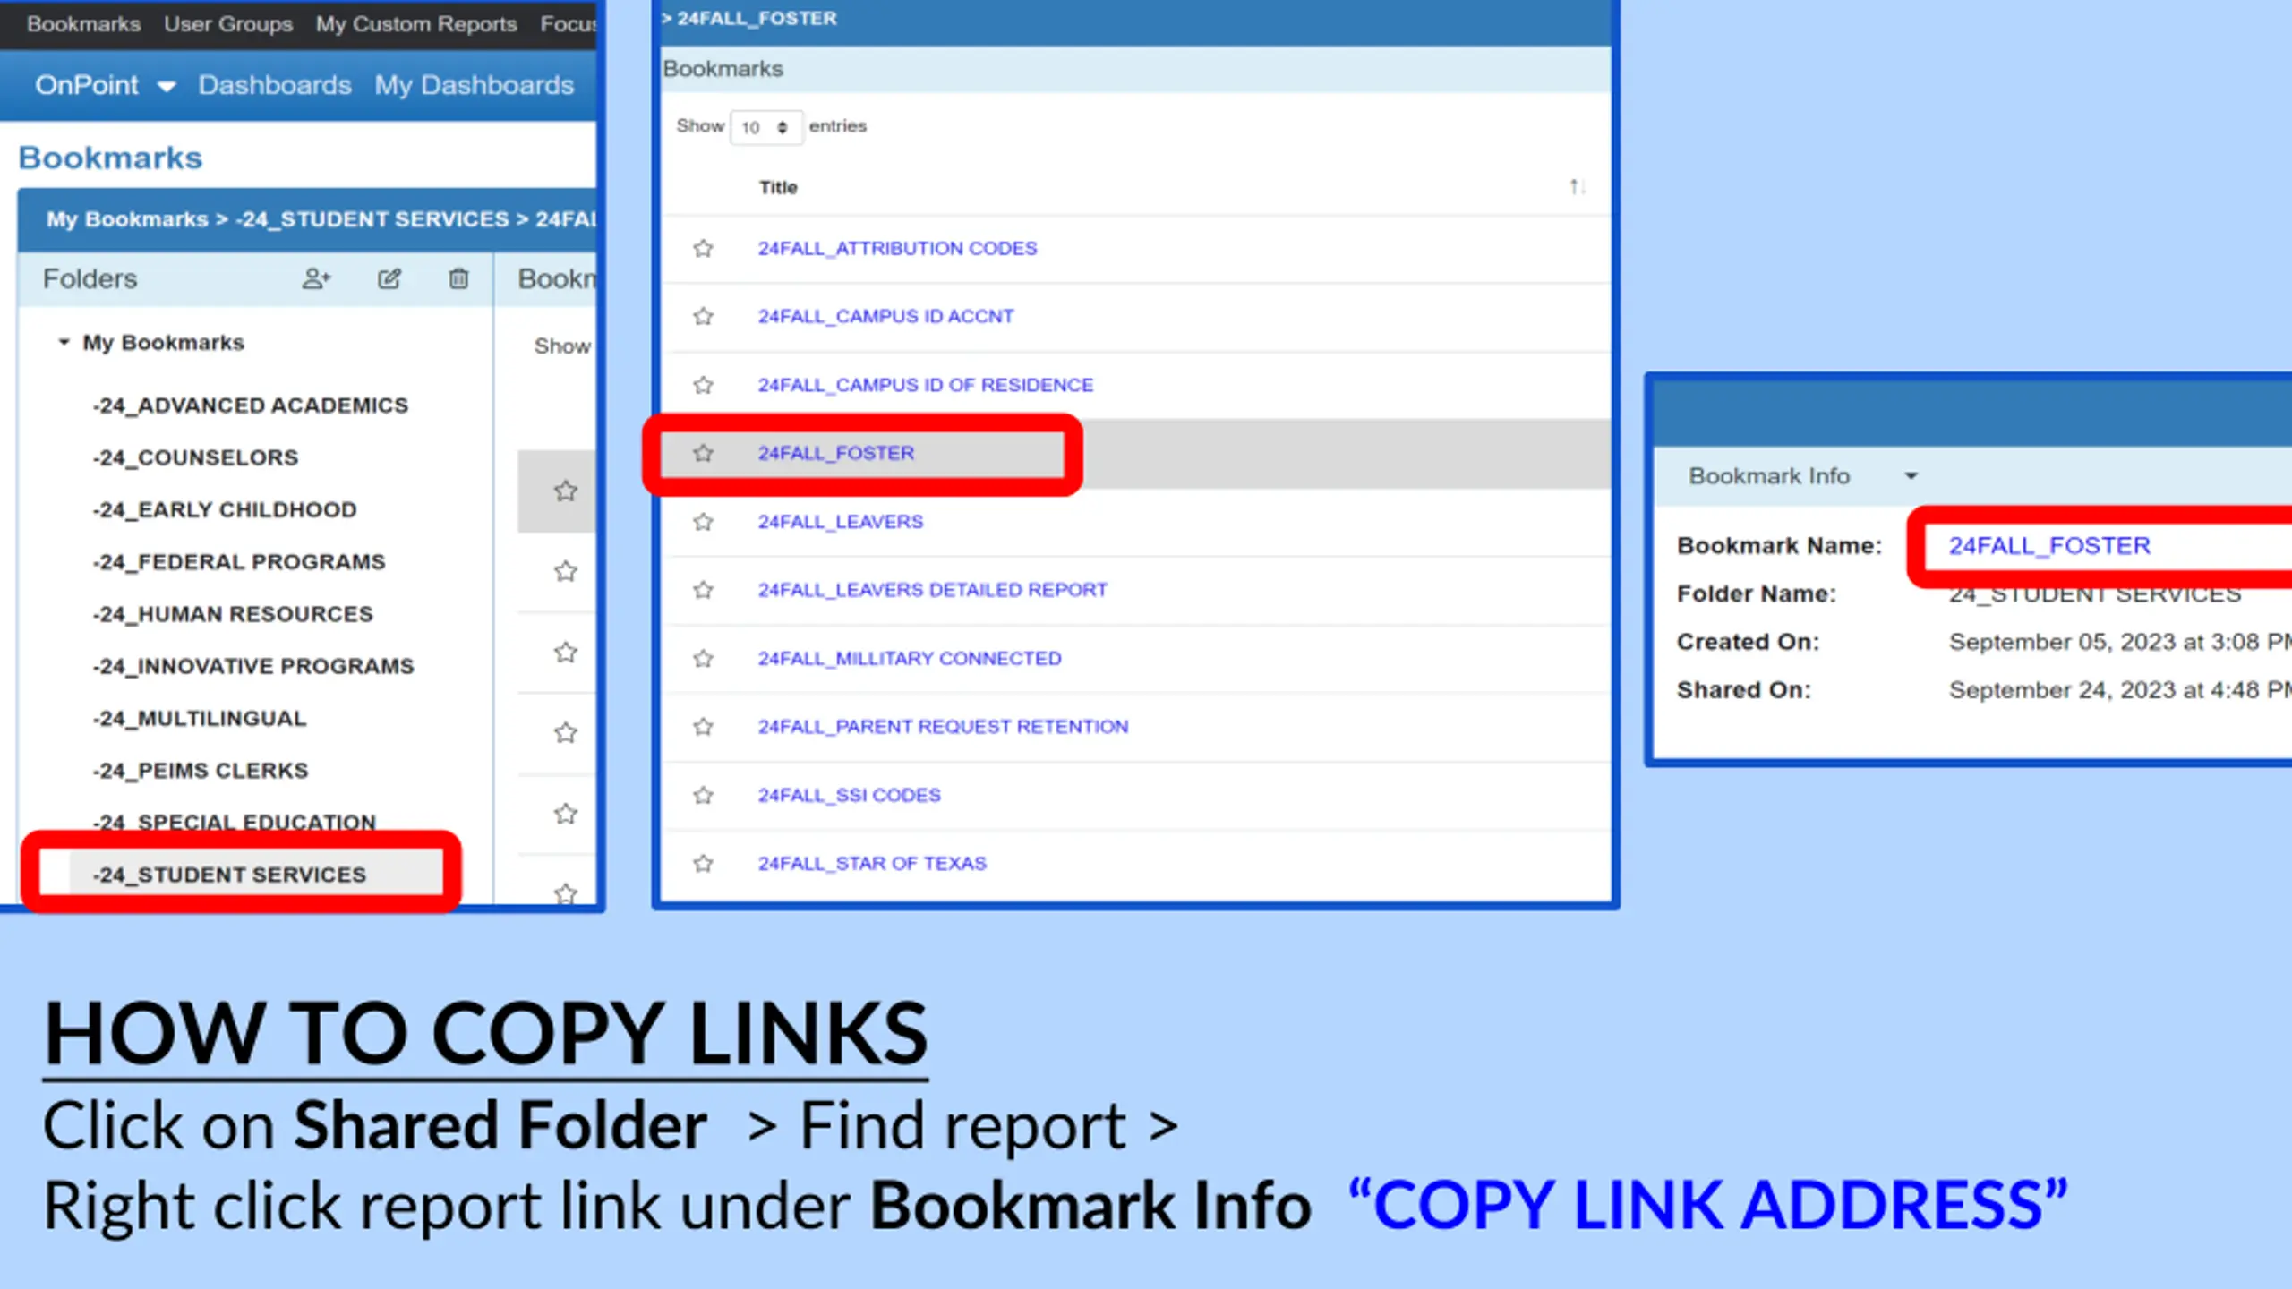Select the -24_FEDERAL PROGRAMS folder
2292x1289 pixels.
click(x=238, y=562)
